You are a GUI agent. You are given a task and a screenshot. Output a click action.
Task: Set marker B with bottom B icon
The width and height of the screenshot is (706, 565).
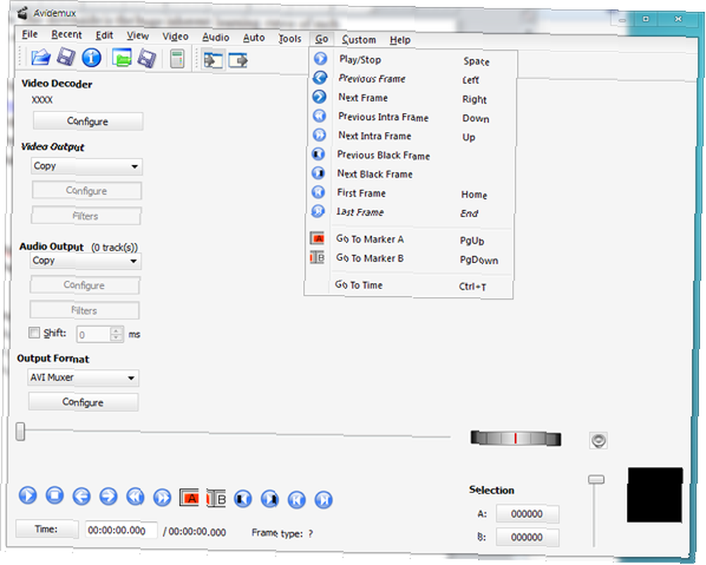tap(216, 499)
